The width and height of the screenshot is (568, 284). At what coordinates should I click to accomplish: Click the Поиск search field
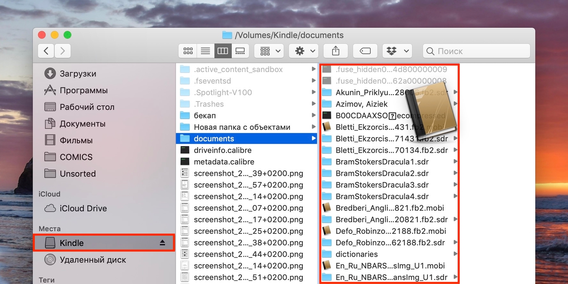tap(476, 51)
